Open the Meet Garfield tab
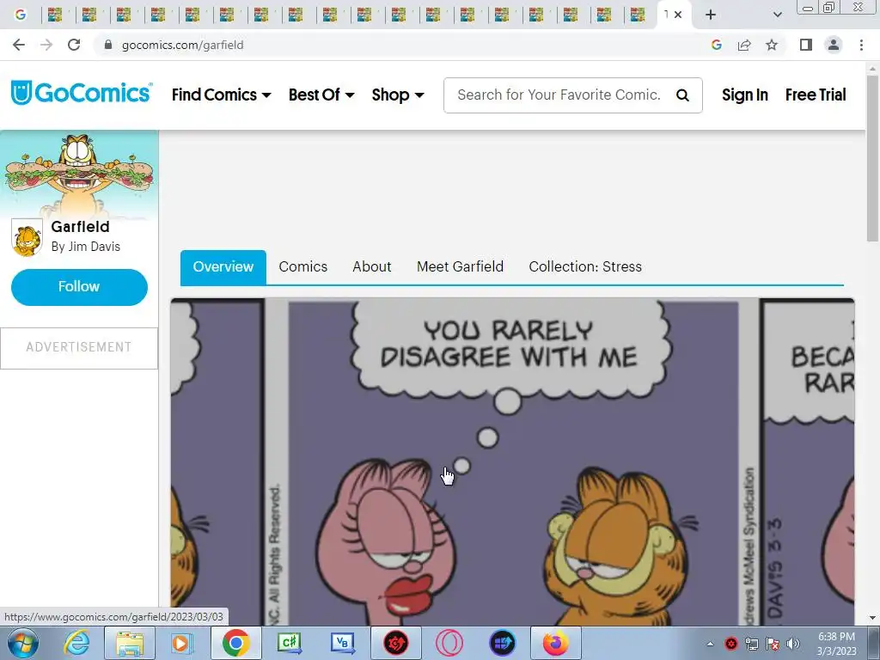This screenshot has width=880, height=660. (x=460, y=266)
